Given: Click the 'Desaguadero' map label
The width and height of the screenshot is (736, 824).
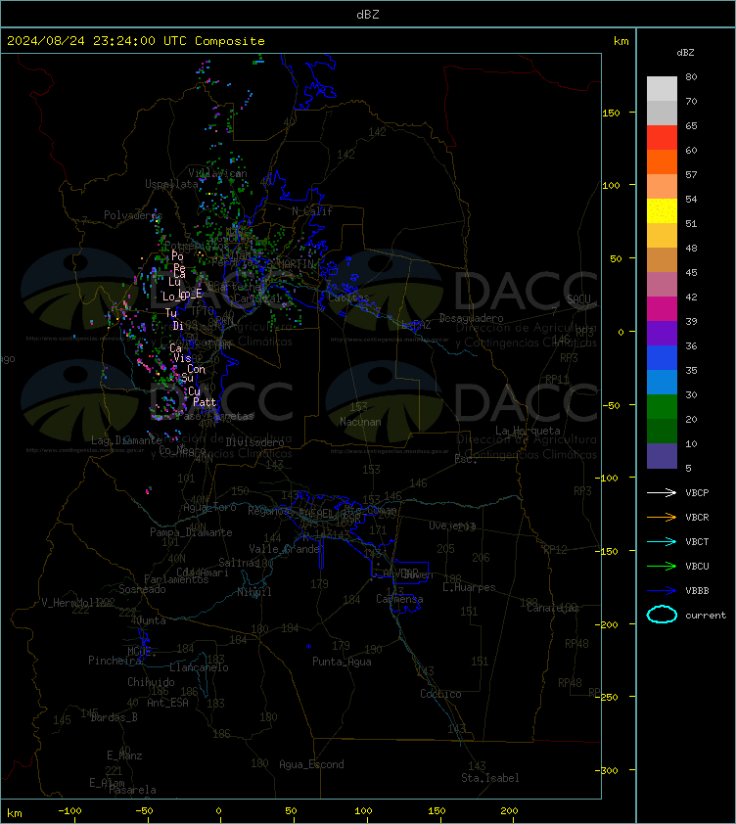Looking at the screenshot, I should pos(471,318).
